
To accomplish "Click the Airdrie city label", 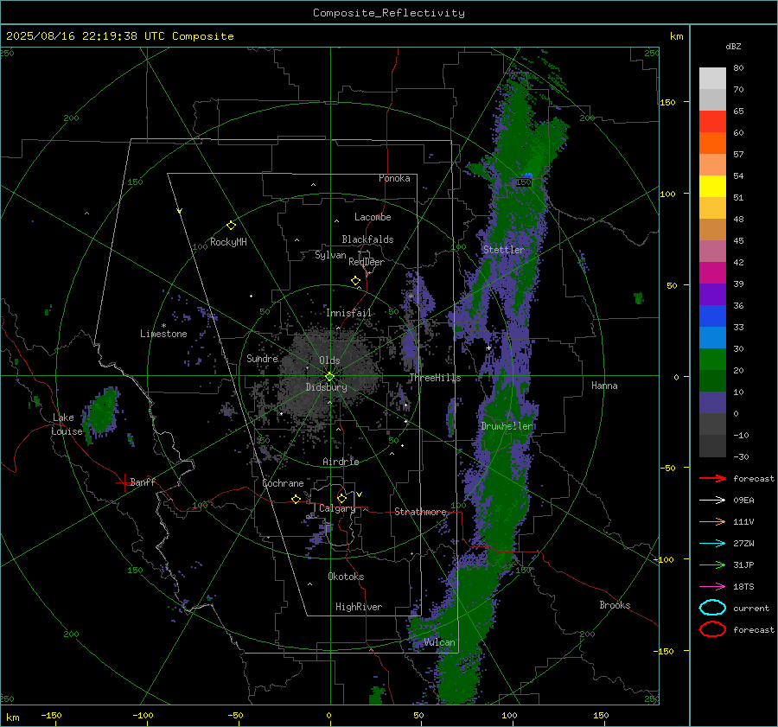I will 341,462.
